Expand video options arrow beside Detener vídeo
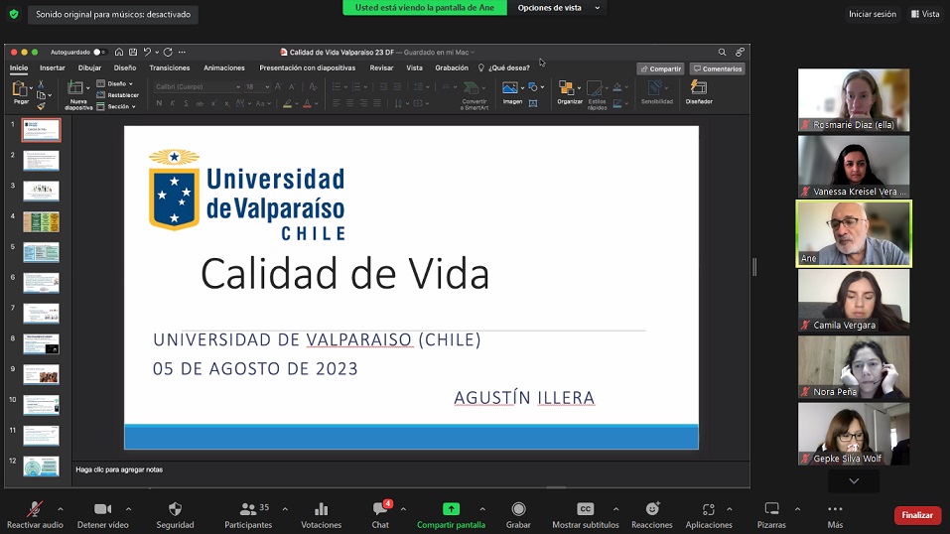The image size is (950, 534). click(x=128, y=509)
